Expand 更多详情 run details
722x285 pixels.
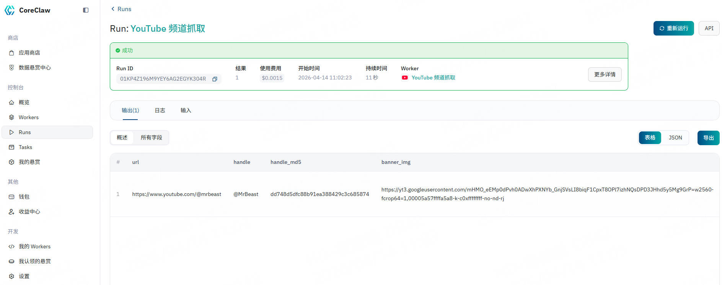[605, 74]
